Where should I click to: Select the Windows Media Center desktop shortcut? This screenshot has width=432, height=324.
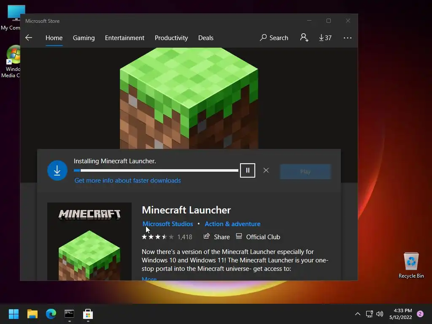(11, 62)
